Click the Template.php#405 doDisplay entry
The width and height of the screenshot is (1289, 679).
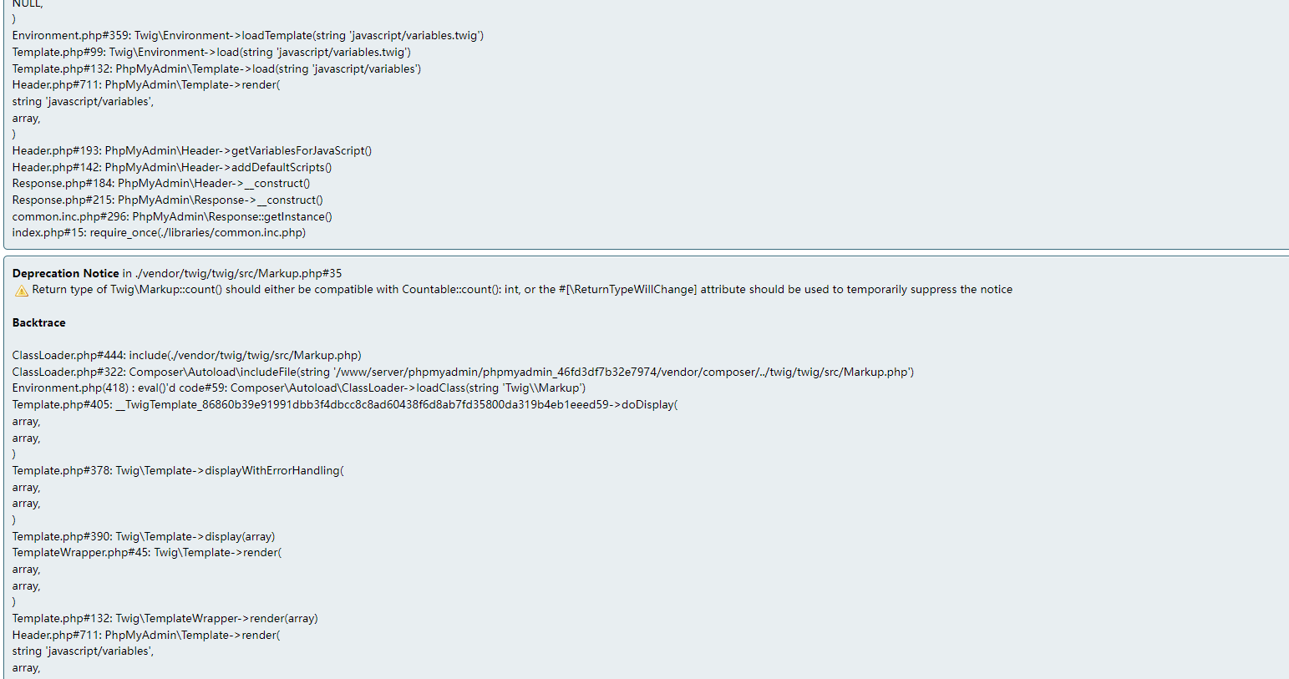[345, 404]
